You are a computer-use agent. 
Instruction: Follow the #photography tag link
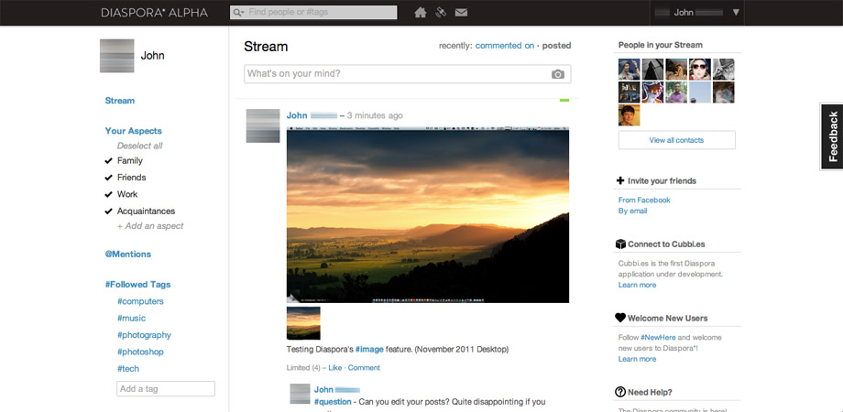click(144, 335)
